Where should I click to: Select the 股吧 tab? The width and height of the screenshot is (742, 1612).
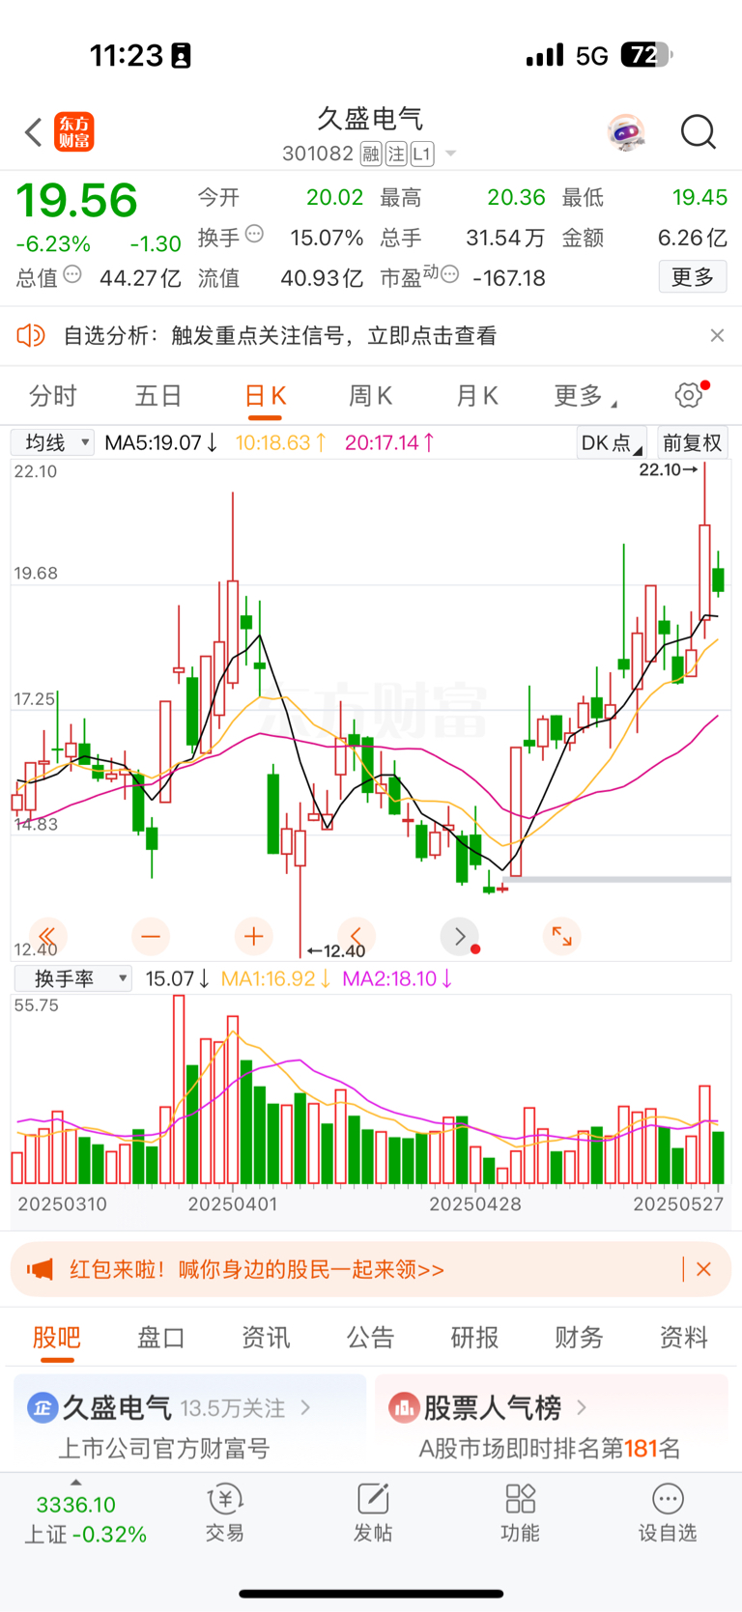57,1338
